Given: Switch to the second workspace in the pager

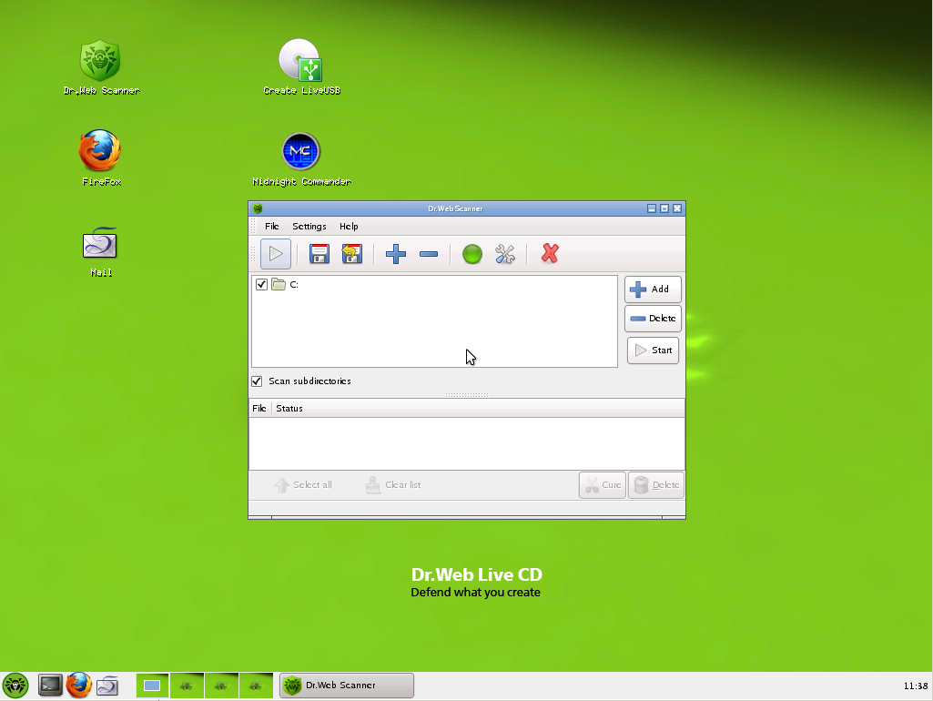Looking at the screenshot, I should pyautogui.click(x=187, y=685).
